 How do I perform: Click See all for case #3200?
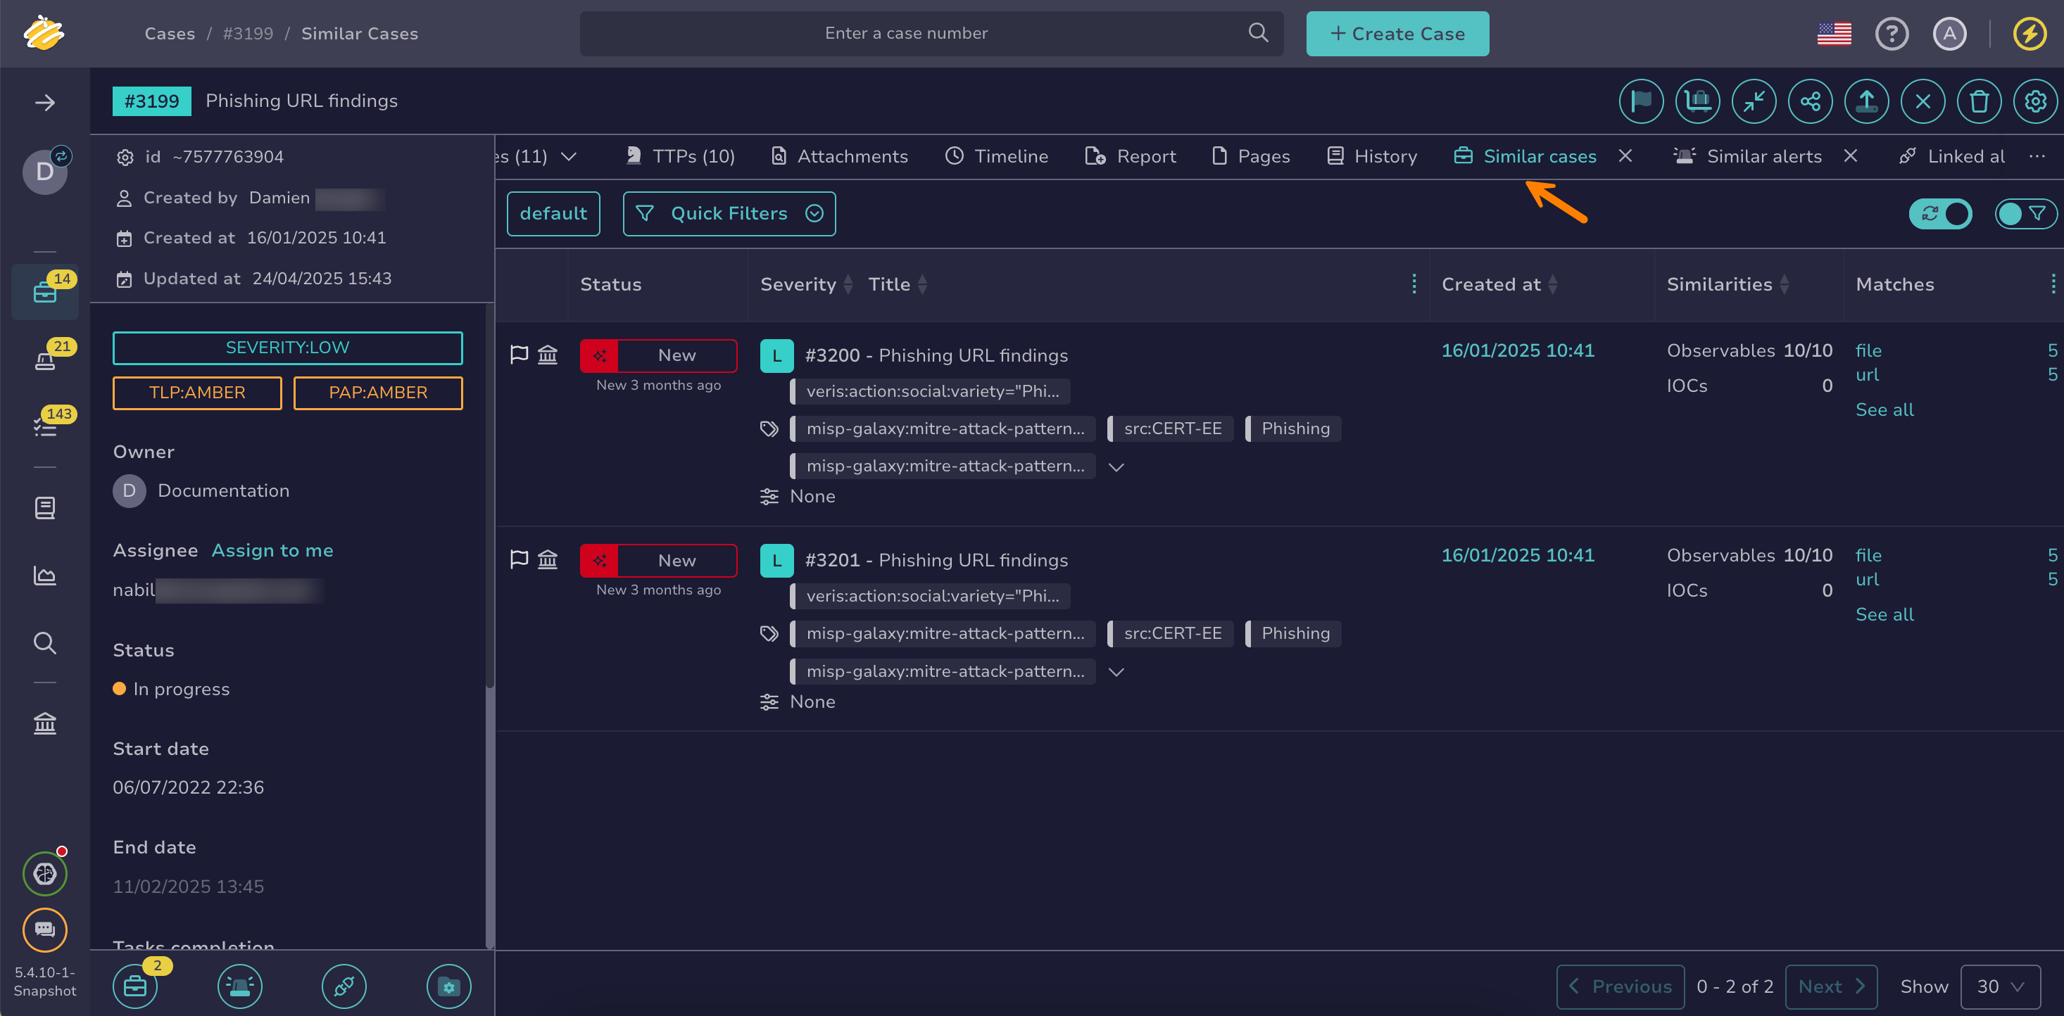(1884, 410)
